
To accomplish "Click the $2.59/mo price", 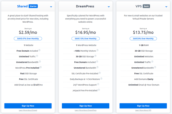I will (28, 32).
